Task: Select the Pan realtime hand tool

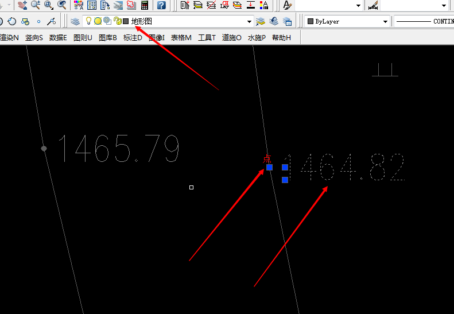Action: tap(22, 5)
